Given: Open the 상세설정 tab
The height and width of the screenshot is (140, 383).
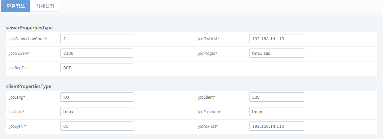Looking at the screenshot, I should 45,6.
